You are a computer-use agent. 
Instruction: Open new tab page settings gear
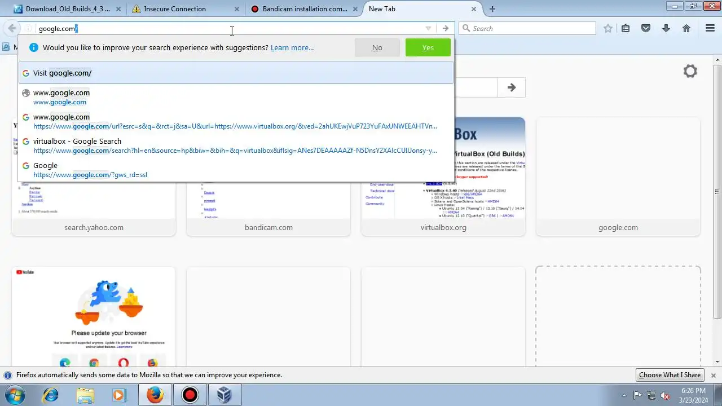pos(690,71)
